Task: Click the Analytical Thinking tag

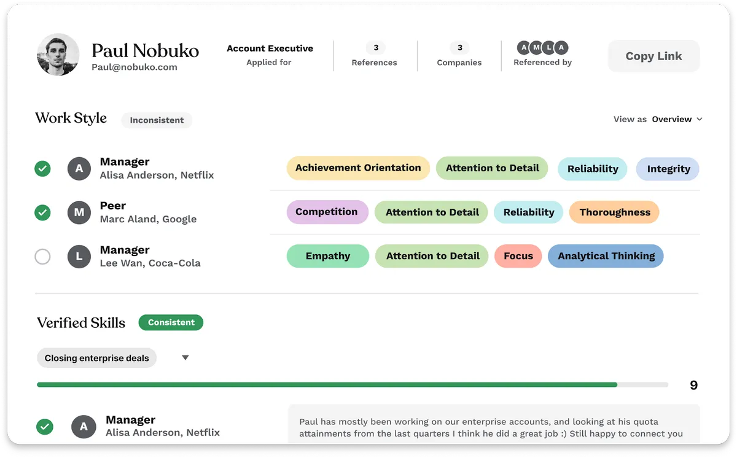Action: 606,256
